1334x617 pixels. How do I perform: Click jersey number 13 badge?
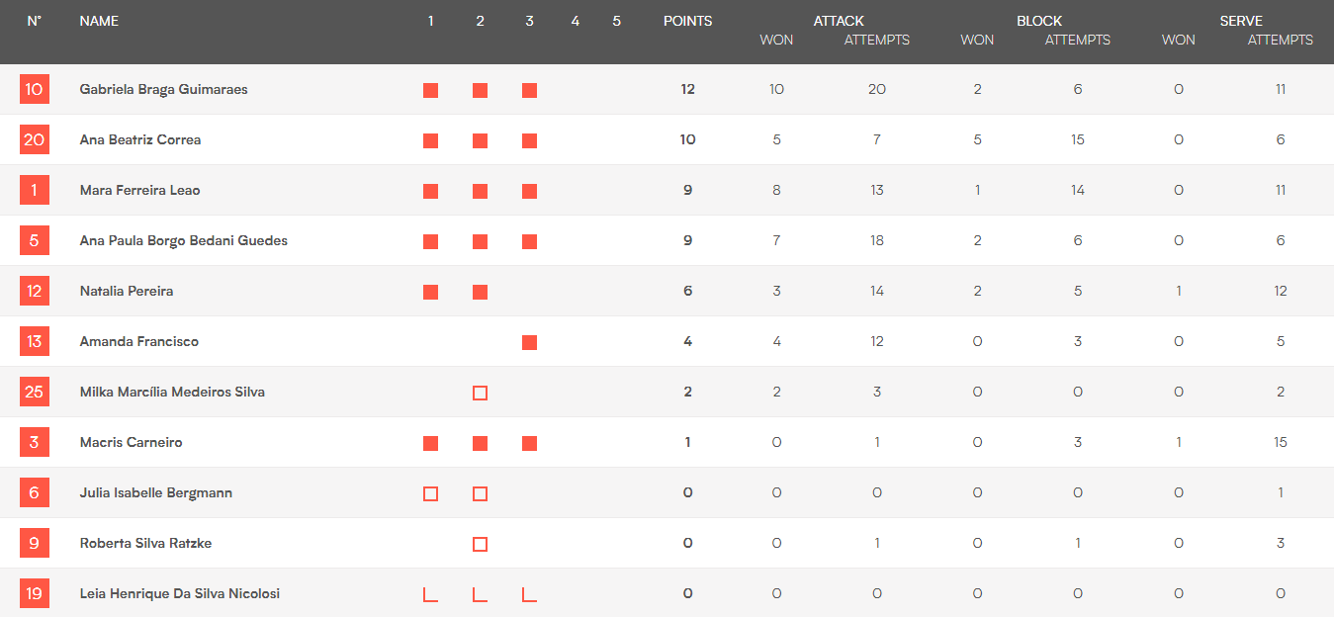(34, 341)
